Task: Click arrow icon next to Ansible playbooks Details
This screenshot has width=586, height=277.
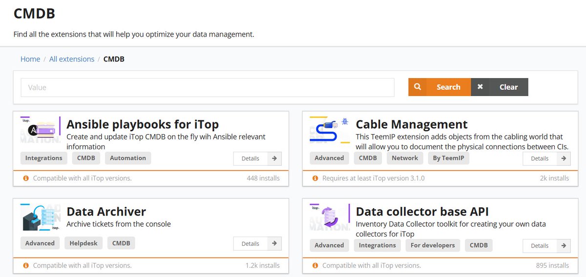Action: (274, 158)
